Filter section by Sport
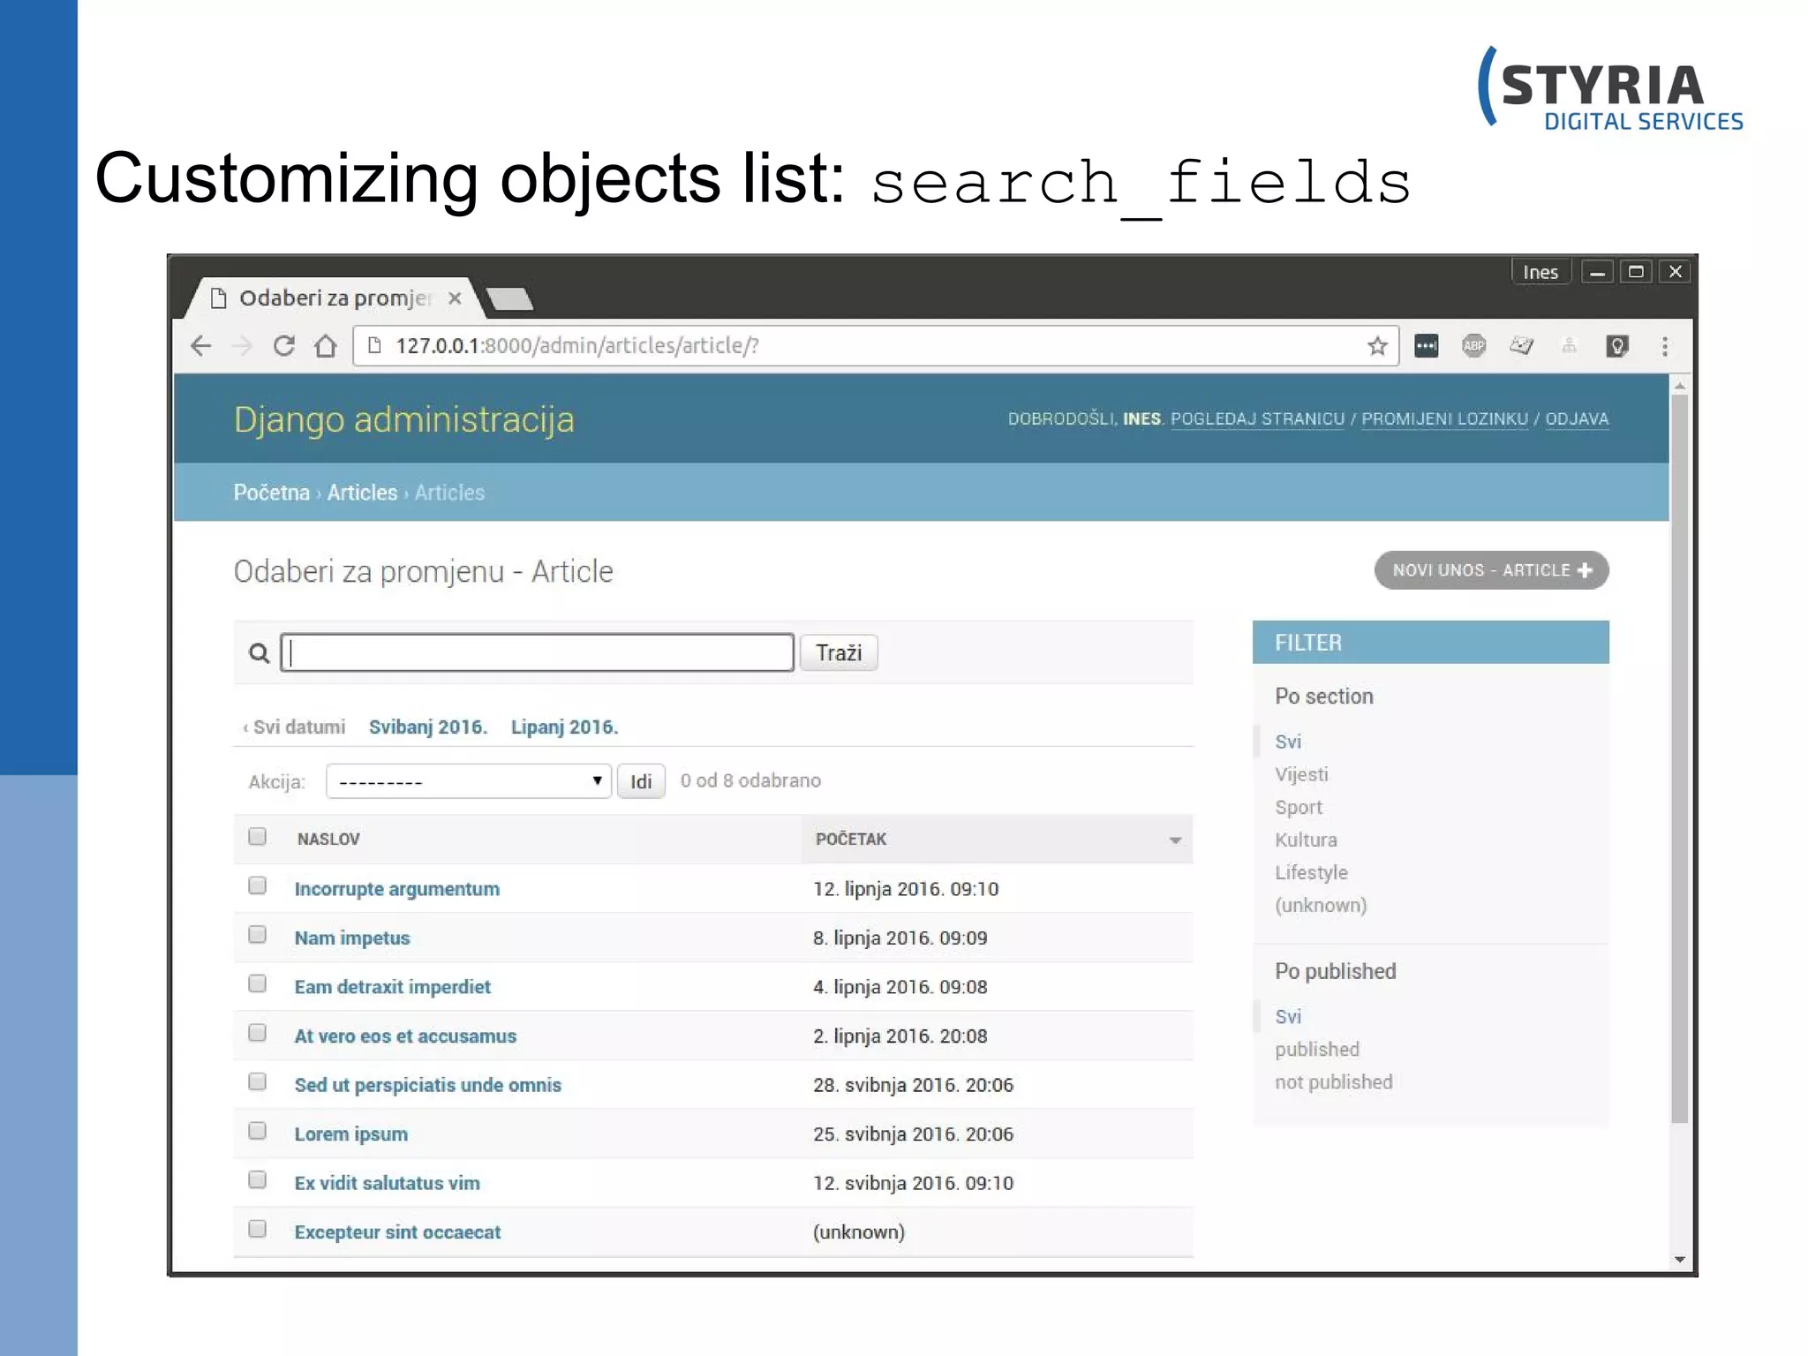Screen dimensions: 1808x1356 [x=1299, y=808]
